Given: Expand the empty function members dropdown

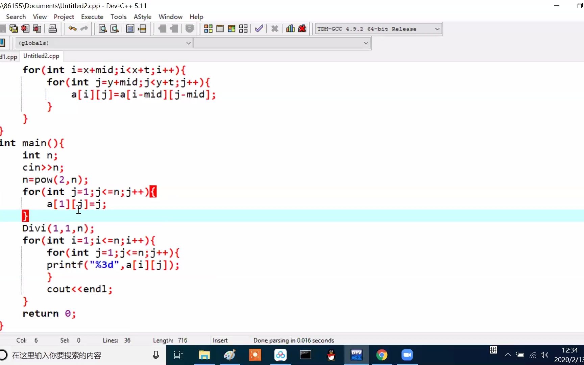Looking at the screenshot, I should tap(282, 43).
